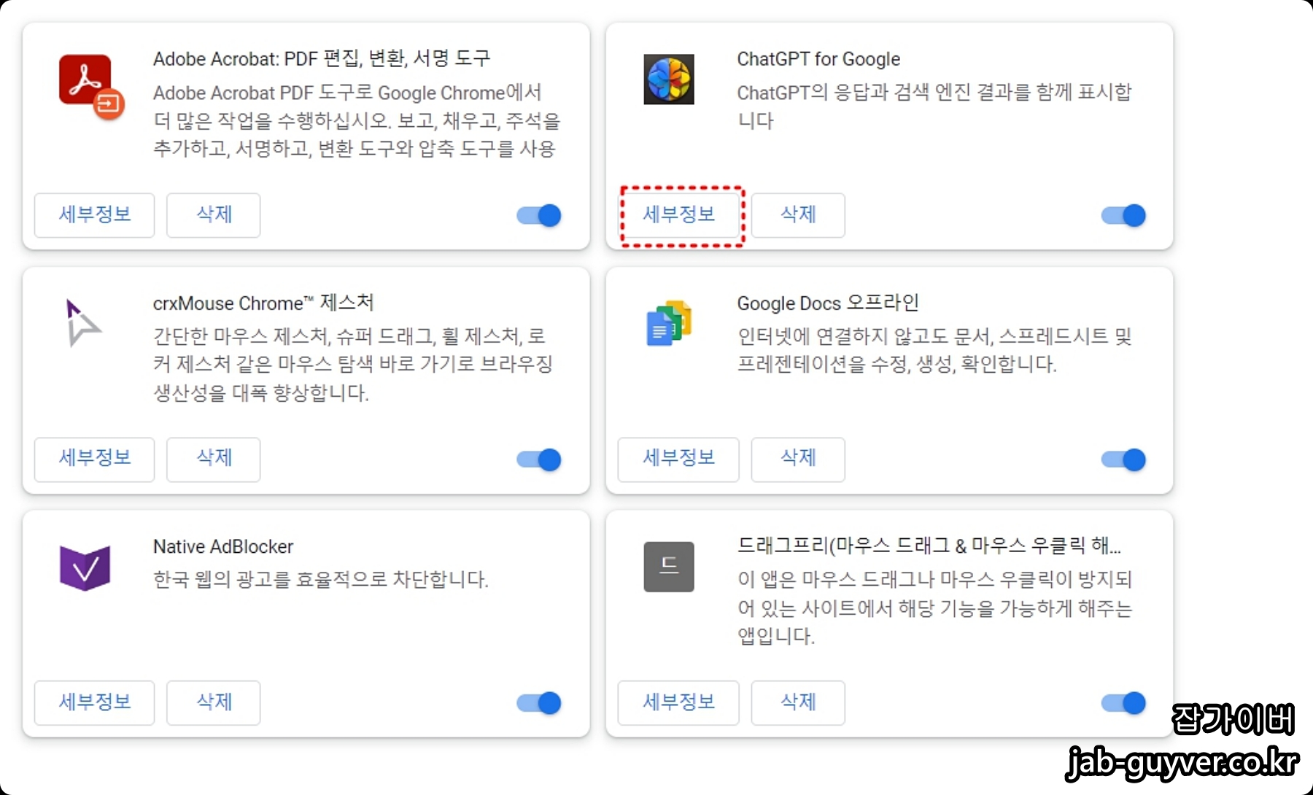Remove Native AdBlocker using 삭제

pyautogui.click(x=214, y=703)
